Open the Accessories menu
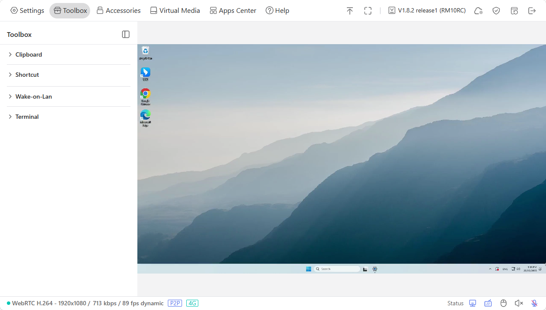 118,11
